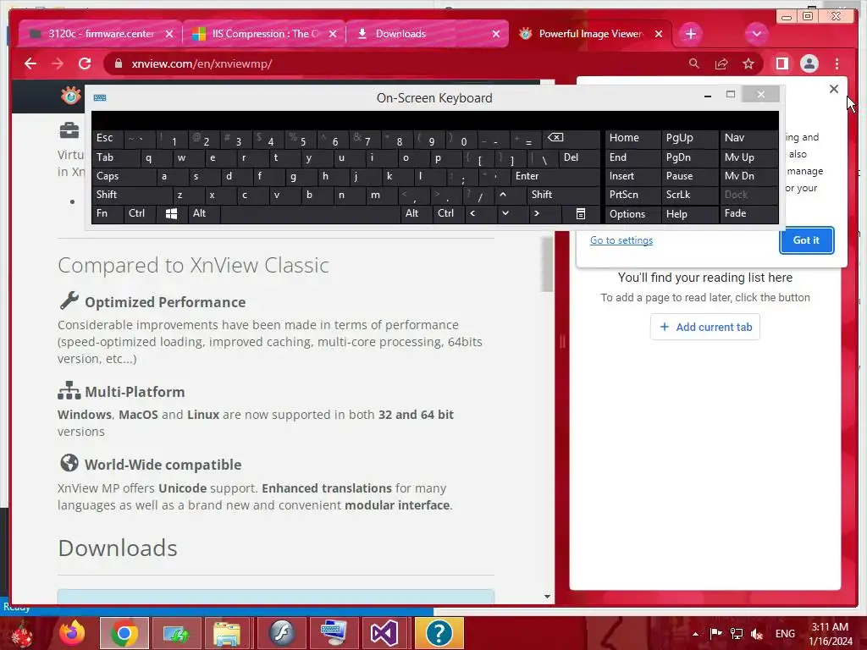Open Firefox from the taskbar

click(x=72, y=633)
